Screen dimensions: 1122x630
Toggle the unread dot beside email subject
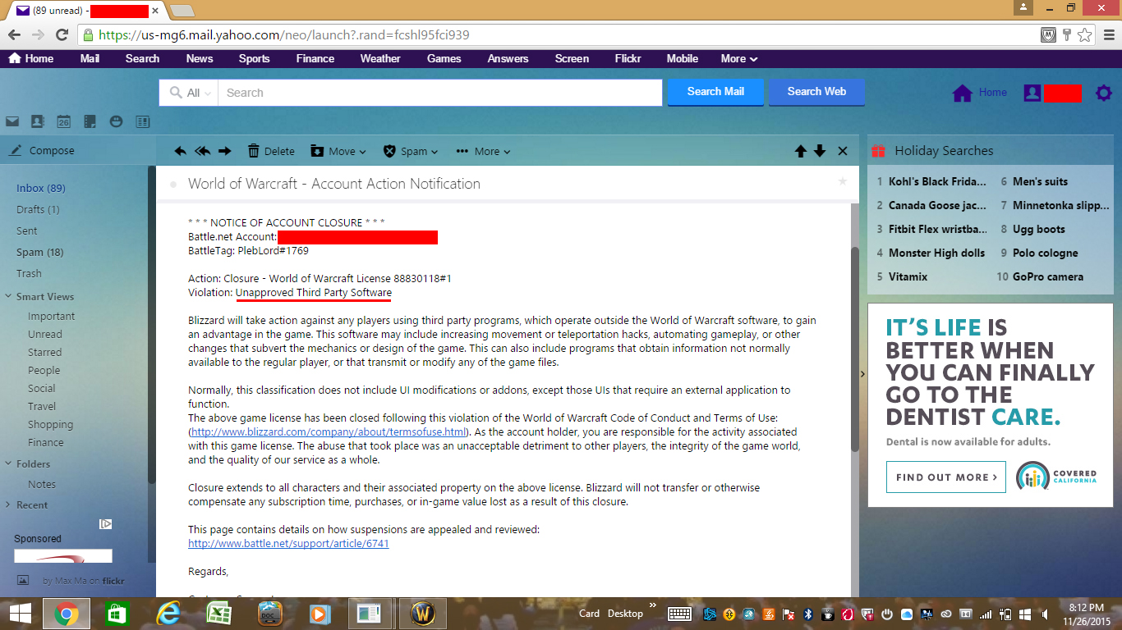tap(173, 185)
